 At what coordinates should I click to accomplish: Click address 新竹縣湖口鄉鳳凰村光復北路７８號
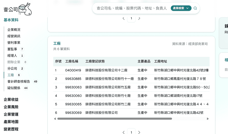[180, 79]
